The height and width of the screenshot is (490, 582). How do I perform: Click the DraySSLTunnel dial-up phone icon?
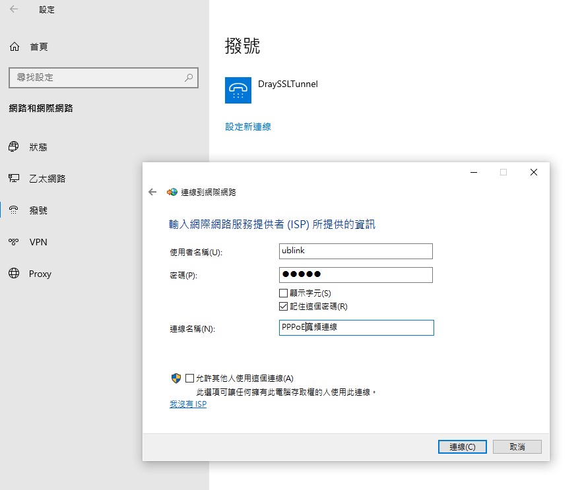238,90
